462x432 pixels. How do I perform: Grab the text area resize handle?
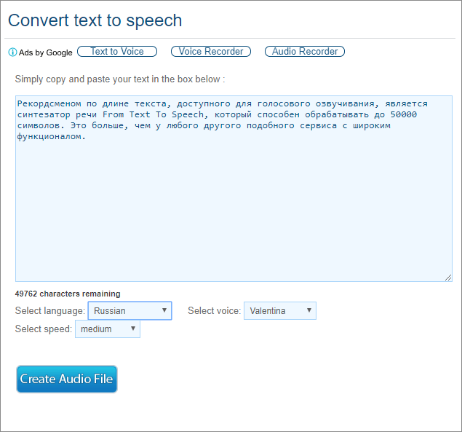coord(448,278)
